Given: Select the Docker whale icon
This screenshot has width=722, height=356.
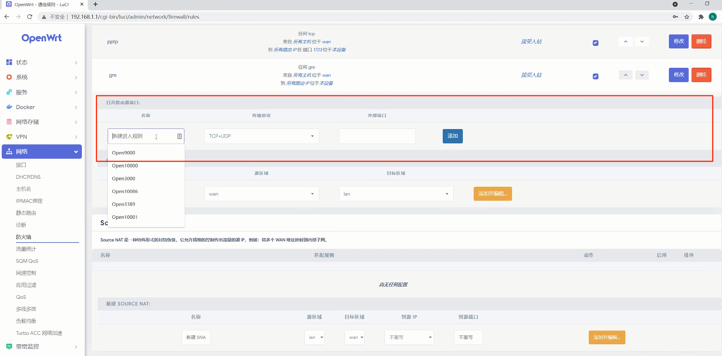Looking at the screenshot, I should click(x=9, y=107).
